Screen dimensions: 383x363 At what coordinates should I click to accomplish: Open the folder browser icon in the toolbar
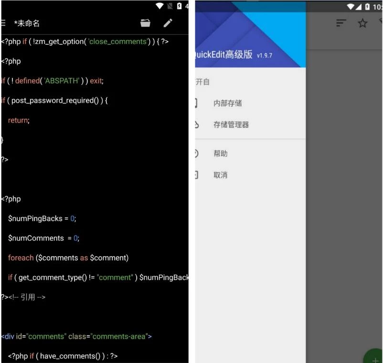[x=145, y=22]
